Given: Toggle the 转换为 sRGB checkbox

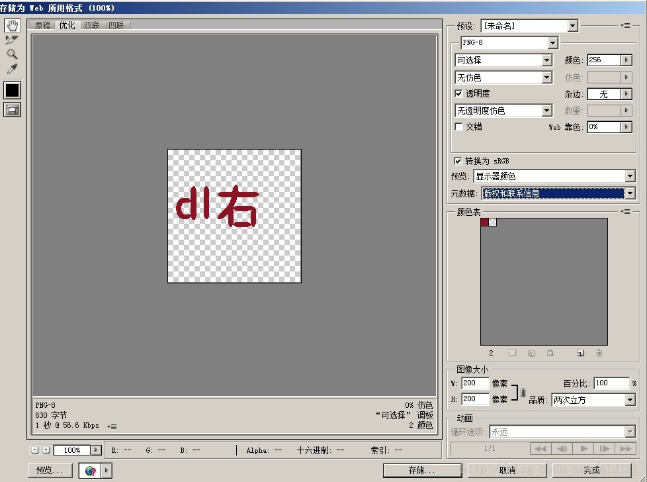Looking at the screenshot, I should 458,161.
